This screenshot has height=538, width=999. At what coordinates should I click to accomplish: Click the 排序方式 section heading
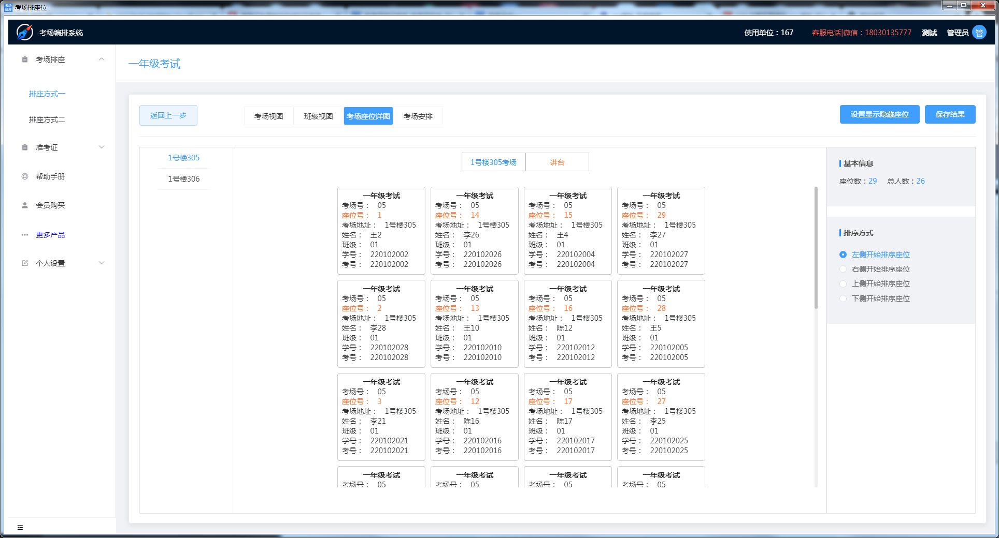858,233
